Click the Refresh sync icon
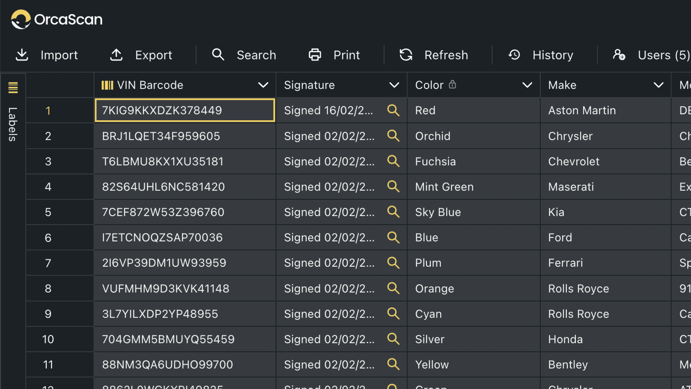Viewport: 691px width, 389px height. point(406,55)
